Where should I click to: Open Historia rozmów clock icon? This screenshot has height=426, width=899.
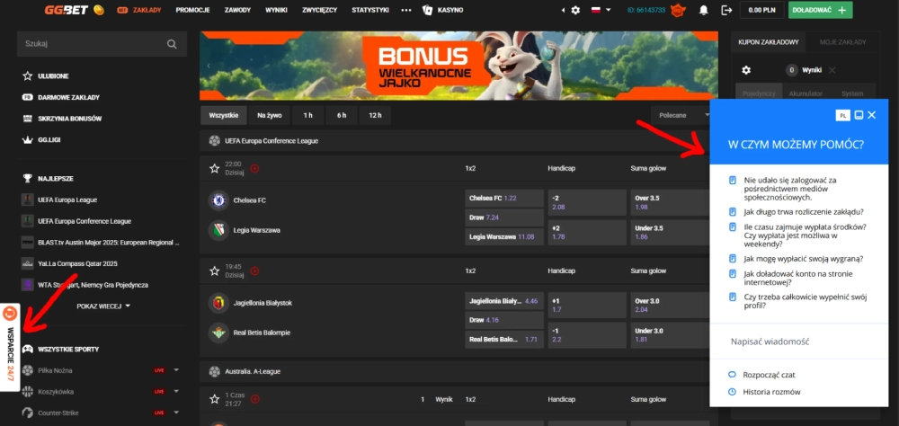(x=732, y=392)
